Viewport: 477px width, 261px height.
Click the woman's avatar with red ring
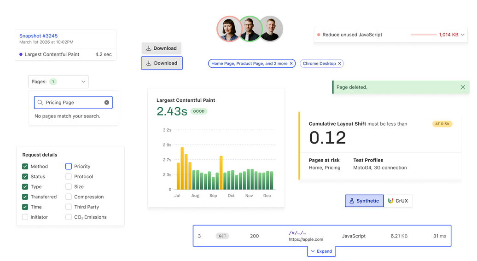click(x=229, y=29)
